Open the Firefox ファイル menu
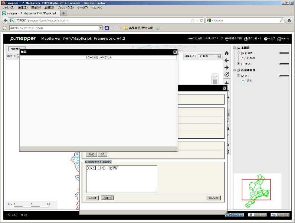This screenshot has width=295, height=223. [9, 7]
